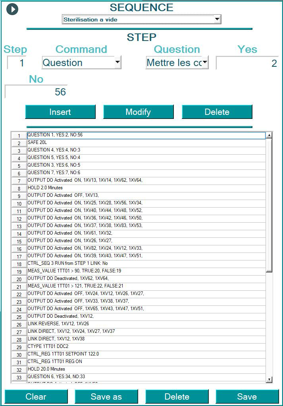The width and height of the screenshot is (283, 406).
Task: Click row header number 10
Action: pyautogui.click(x=19, y=204)
